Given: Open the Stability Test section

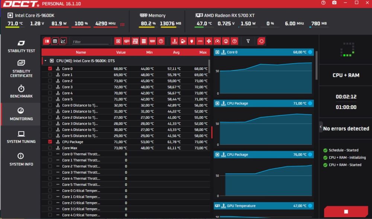Looking at the screenshot, I should 21,46.
